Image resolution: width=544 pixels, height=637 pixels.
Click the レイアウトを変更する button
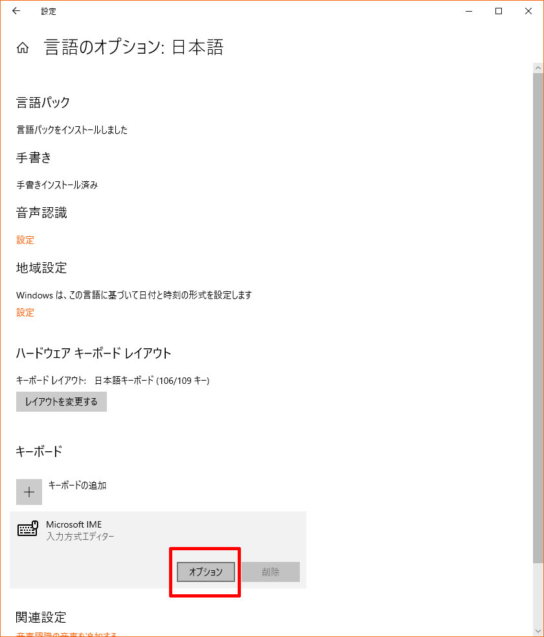(x=62, y=402)
